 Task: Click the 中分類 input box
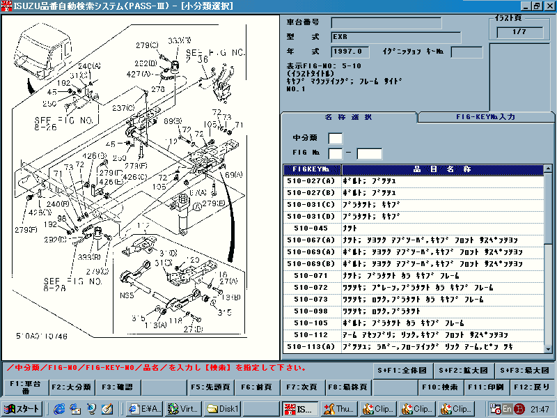(x=335, y=138)
